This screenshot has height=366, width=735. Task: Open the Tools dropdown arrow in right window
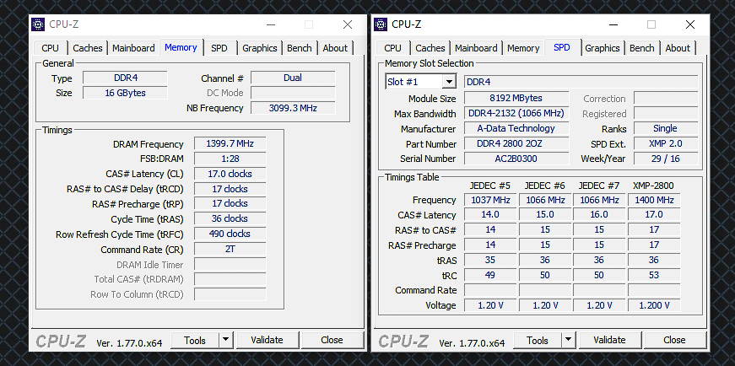point(569,340)
